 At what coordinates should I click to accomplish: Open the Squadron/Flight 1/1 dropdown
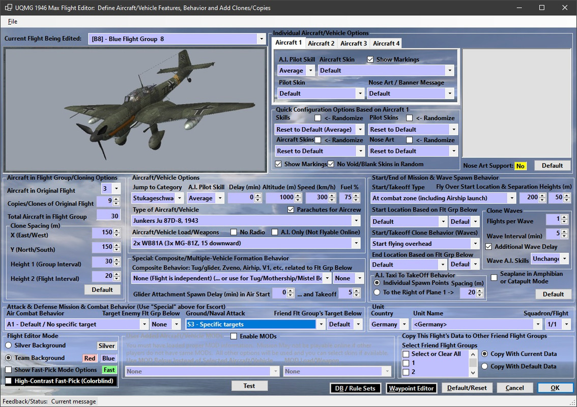point(558,324)
